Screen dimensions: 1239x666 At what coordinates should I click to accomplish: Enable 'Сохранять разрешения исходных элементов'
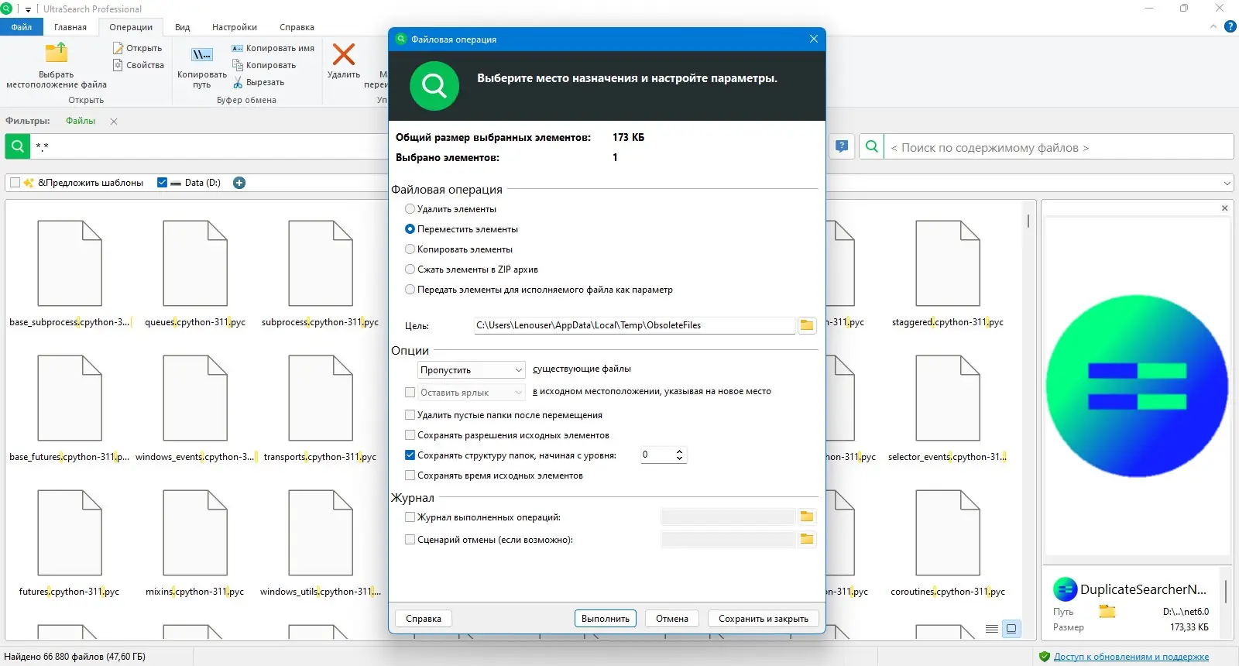pos(410,435)
